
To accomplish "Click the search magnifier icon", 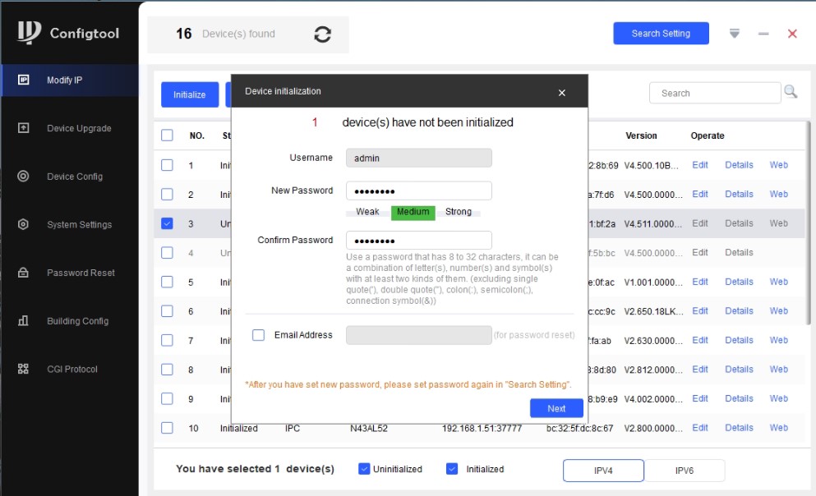I will click(x=791, y=92).
